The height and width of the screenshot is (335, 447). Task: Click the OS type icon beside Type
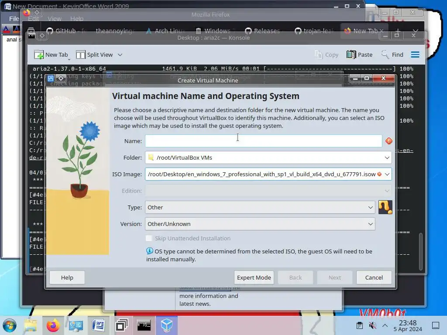coord(385,207)
